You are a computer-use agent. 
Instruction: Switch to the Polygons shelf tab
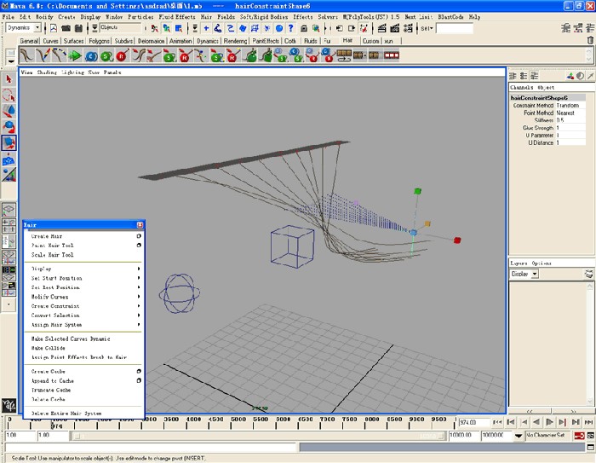pyautogui.click(x=100, y=41)
